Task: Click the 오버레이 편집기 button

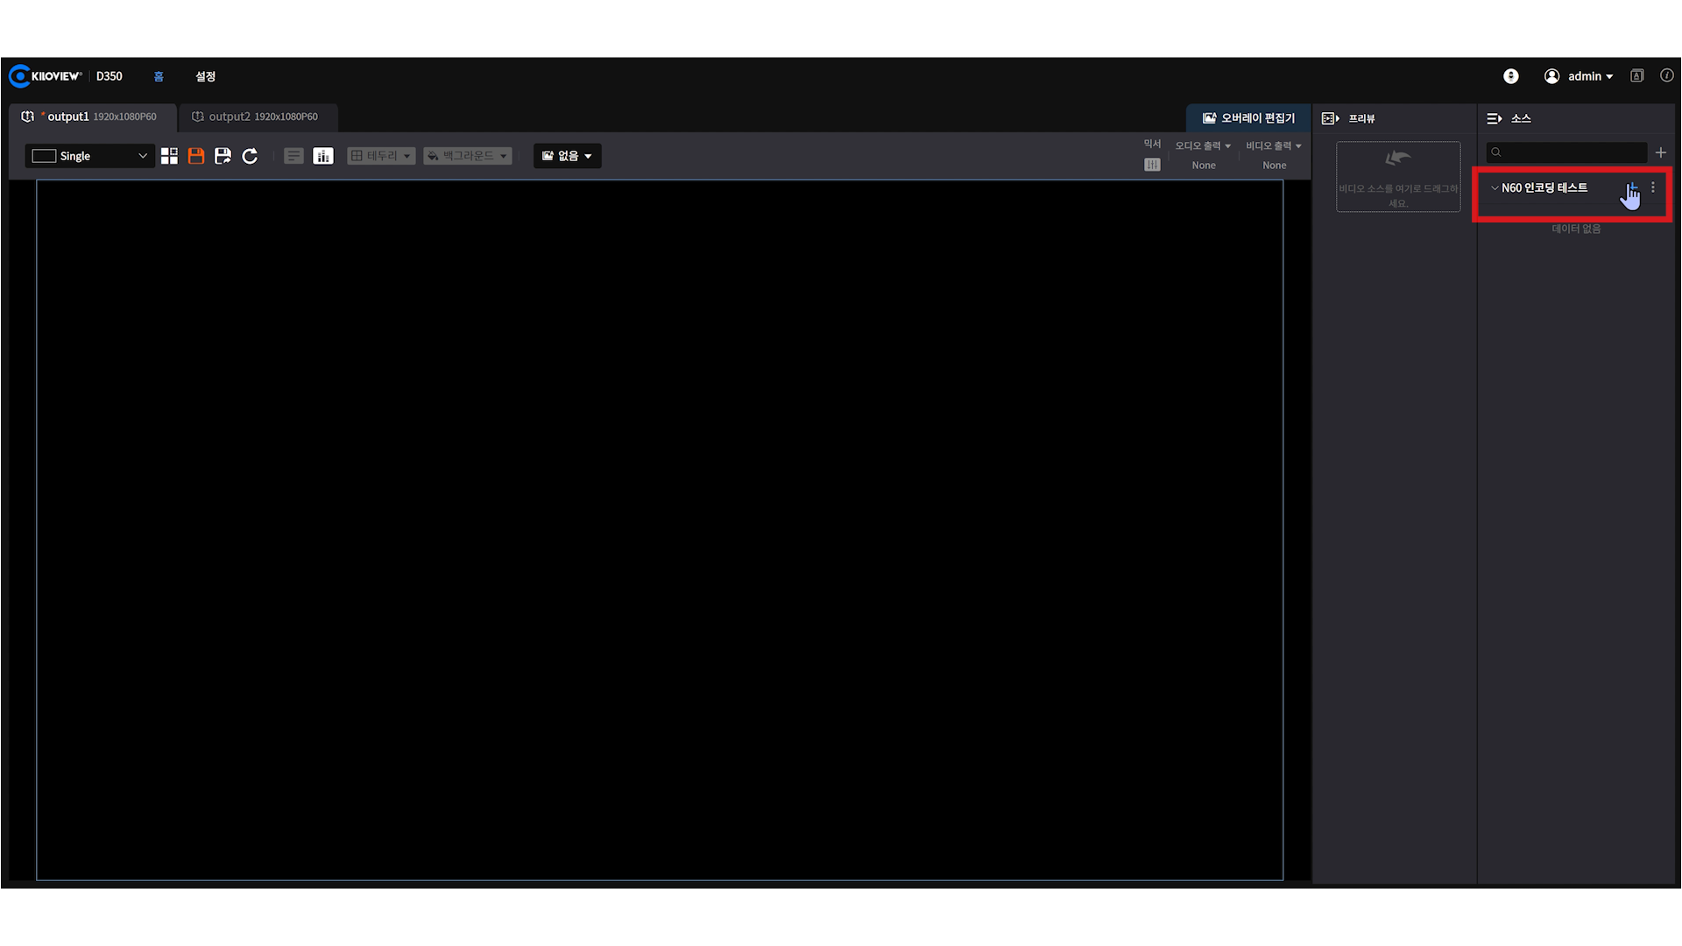Action: pos(1248,118)
